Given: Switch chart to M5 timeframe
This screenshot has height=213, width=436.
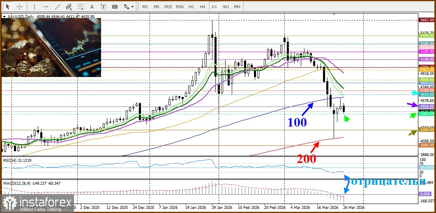Looking at the screenshot, I should point(156,7).
